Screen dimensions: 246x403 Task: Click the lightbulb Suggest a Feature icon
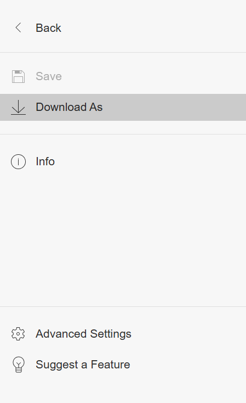click(x=18, y=365)
